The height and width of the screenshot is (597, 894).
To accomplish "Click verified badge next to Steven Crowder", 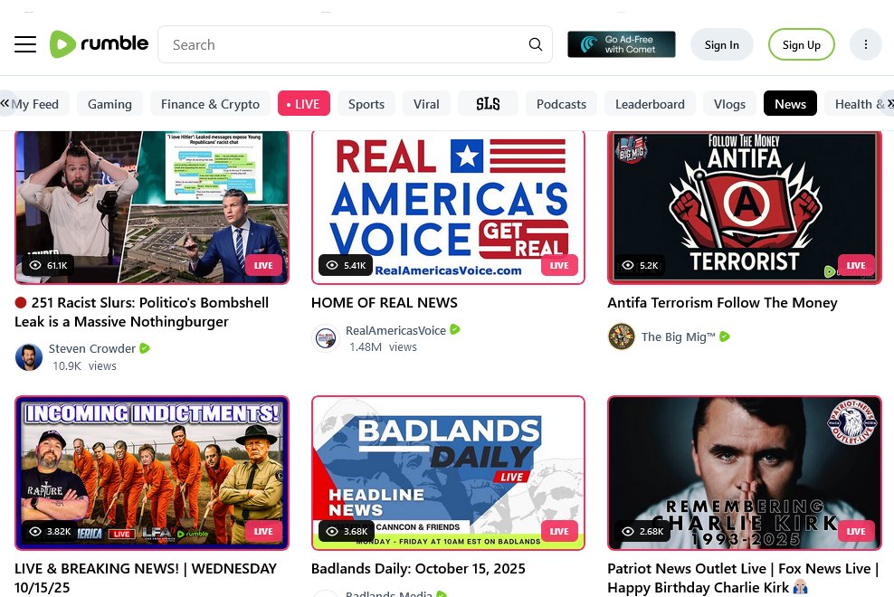I will click(x=145, y=348).
